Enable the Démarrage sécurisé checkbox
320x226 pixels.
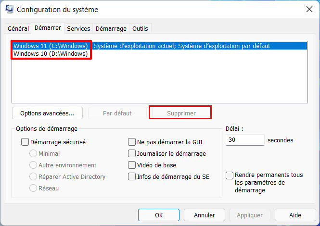click(x=25, y=142)
